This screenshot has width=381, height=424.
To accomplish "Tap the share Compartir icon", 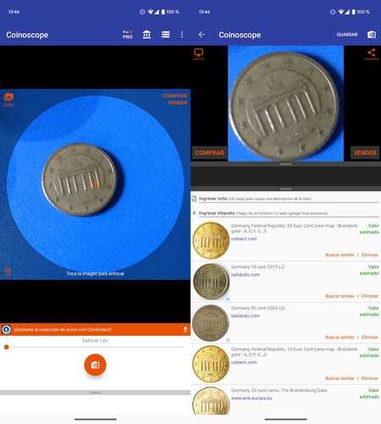I will click(372, 54).
